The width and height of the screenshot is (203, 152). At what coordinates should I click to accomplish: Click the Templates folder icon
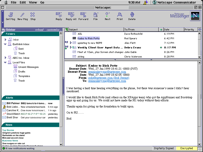pyautogui.click(x=15, y=76)
